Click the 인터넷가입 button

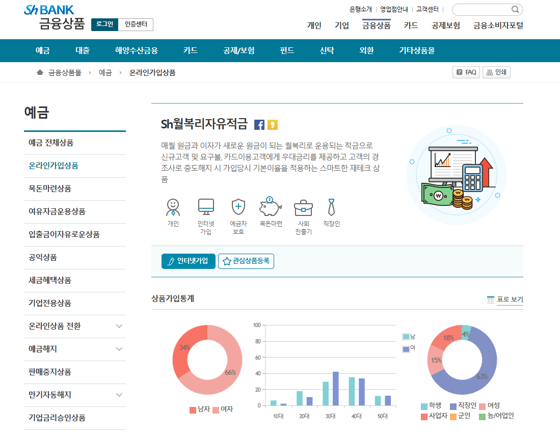[188, 260]
